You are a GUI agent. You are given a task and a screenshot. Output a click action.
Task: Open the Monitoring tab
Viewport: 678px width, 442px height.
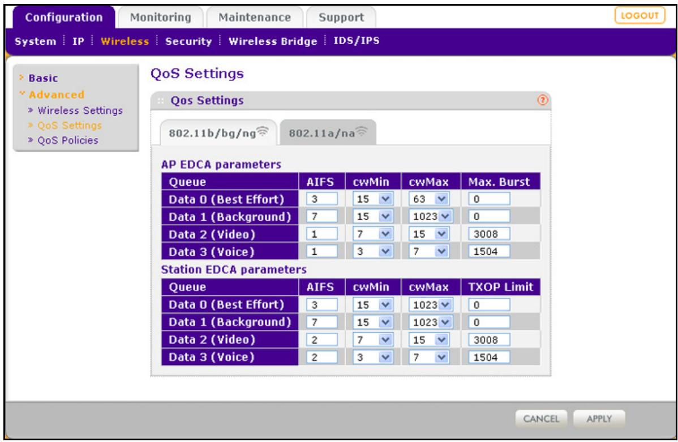click(x=160, y=18)
